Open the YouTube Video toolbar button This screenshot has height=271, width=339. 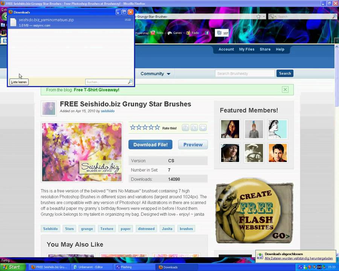point(157,33)
